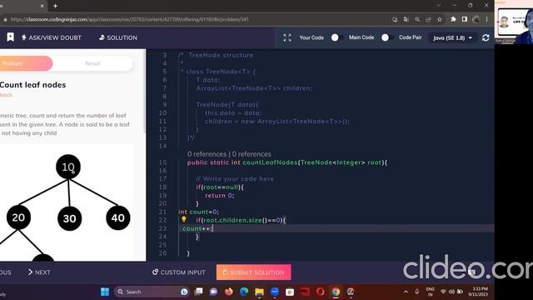
Task: Click the 'count++;' line 23
Action: coord(197,228)
